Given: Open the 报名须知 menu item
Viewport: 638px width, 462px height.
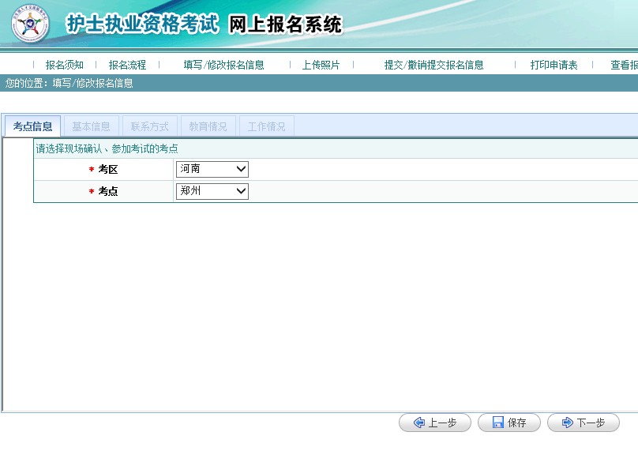Looking at the screenshot, I should [64, 65].
